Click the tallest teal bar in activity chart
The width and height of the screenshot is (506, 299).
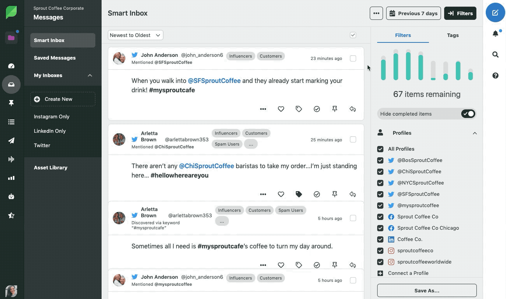[408, 65]
